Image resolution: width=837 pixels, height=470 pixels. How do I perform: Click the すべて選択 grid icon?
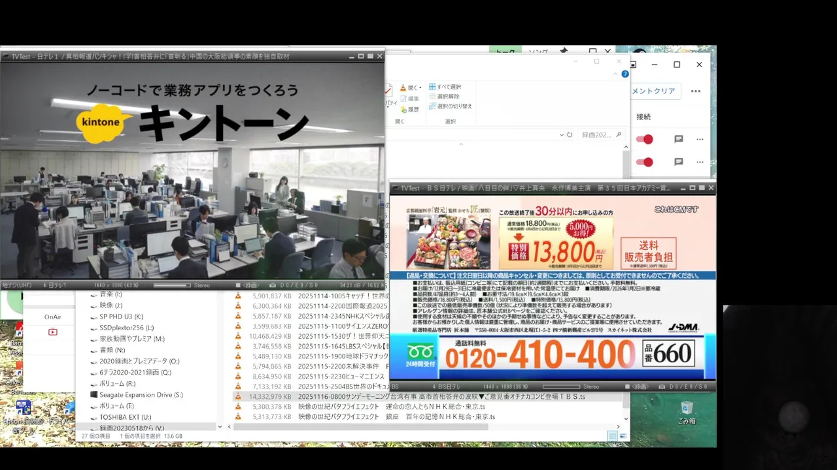coord(432,87)
